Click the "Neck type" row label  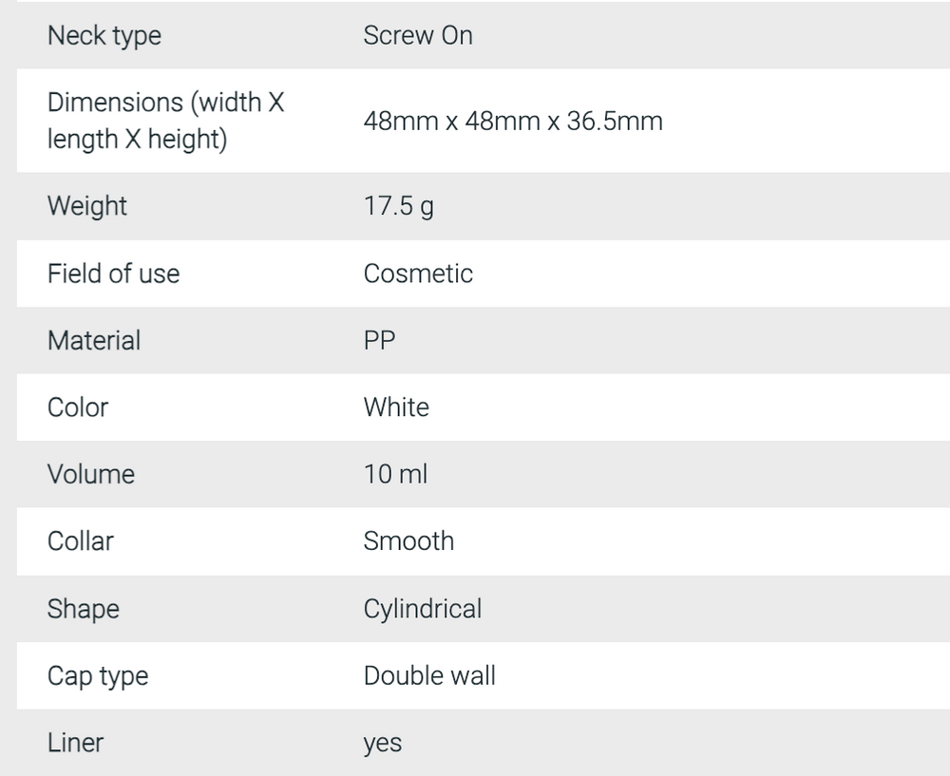click(104, 36)
